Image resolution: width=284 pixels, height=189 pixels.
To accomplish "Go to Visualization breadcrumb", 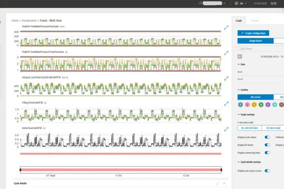I will pos(29,20).
